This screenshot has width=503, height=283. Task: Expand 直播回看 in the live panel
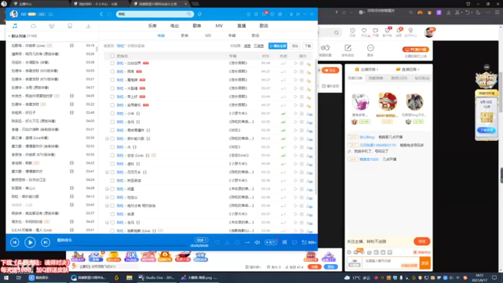407,69
